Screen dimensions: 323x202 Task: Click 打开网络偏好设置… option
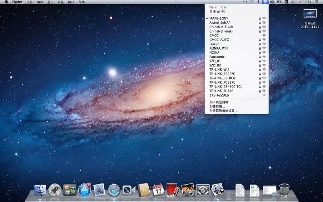tap(223, 111)
